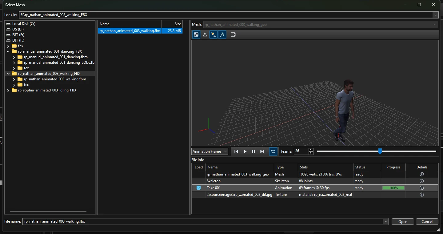Expand the rp_sophia_animated_003_idling_FBX folder

click(8, 90)
